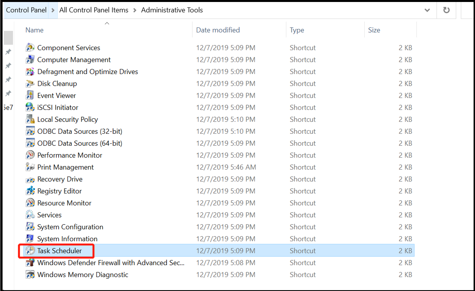Select the Windows Memory Diagnostic icon

pyautogui.click(x=30, y=275)
